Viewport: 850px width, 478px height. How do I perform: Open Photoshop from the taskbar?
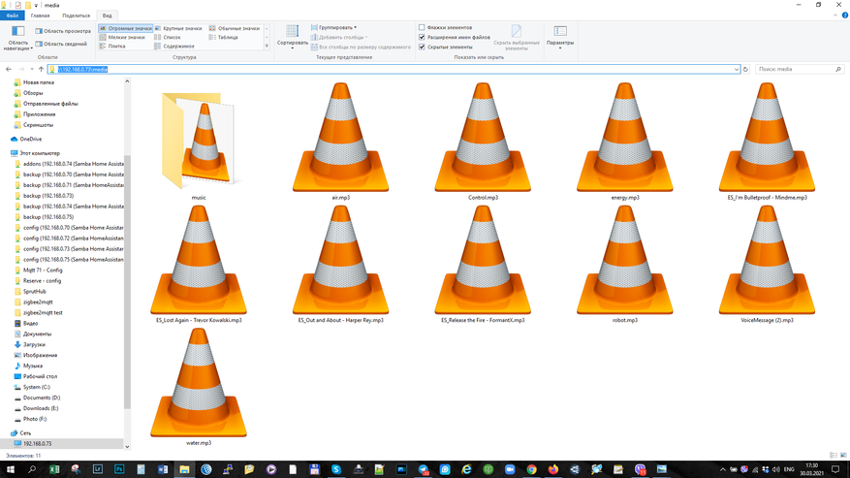coord(119,469)
